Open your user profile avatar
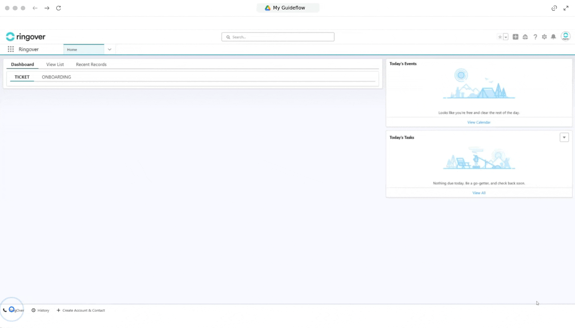The height and width of the screenshot is (328, 575). point(566,36)
